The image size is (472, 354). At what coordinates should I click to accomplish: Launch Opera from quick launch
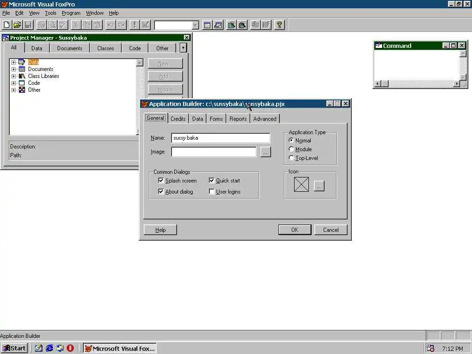coord(71,348)
